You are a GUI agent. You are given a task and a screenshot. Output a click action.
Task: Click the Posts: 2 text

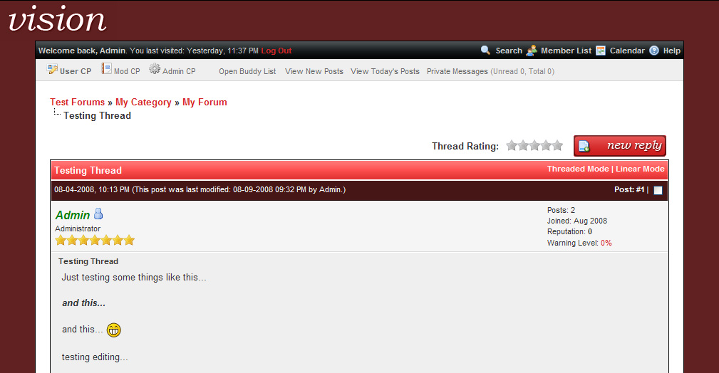[561, 210]
